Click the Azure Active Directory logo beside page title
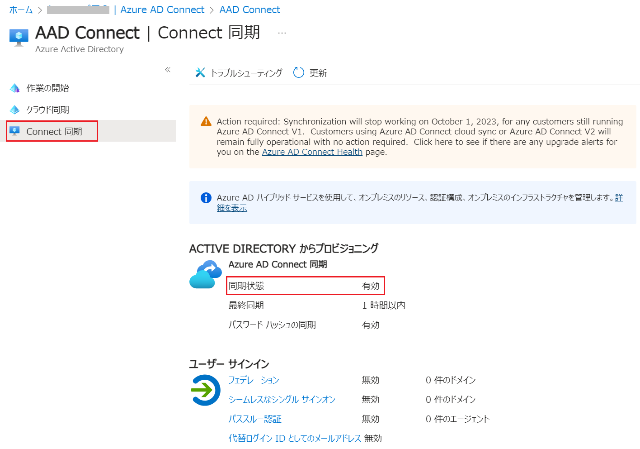 coord(19,37)
